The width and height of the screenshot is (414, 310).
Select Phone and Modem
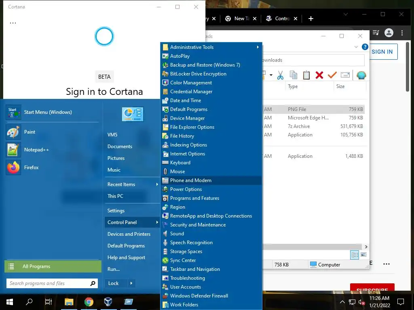211,180
